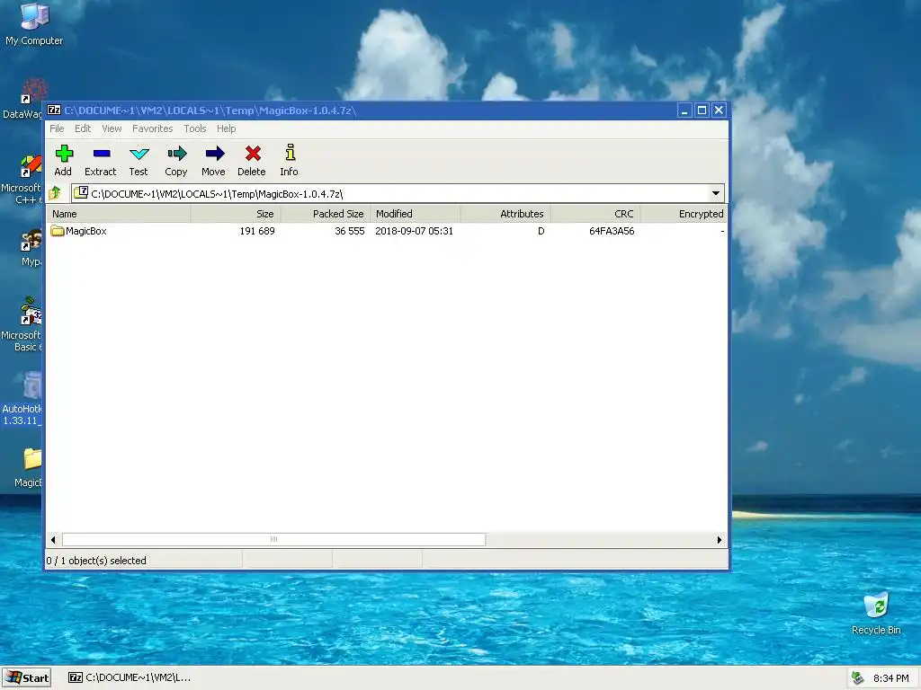Screen dimensions: 921x690
Task: Click the 8:34 PM clock
Action: pos(891,678)
